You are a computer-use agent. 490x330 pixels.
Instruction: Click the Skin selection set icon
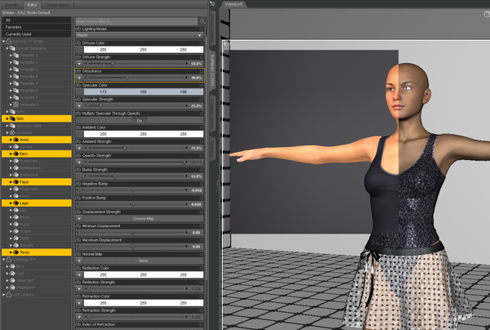click(x=12, y=118)
